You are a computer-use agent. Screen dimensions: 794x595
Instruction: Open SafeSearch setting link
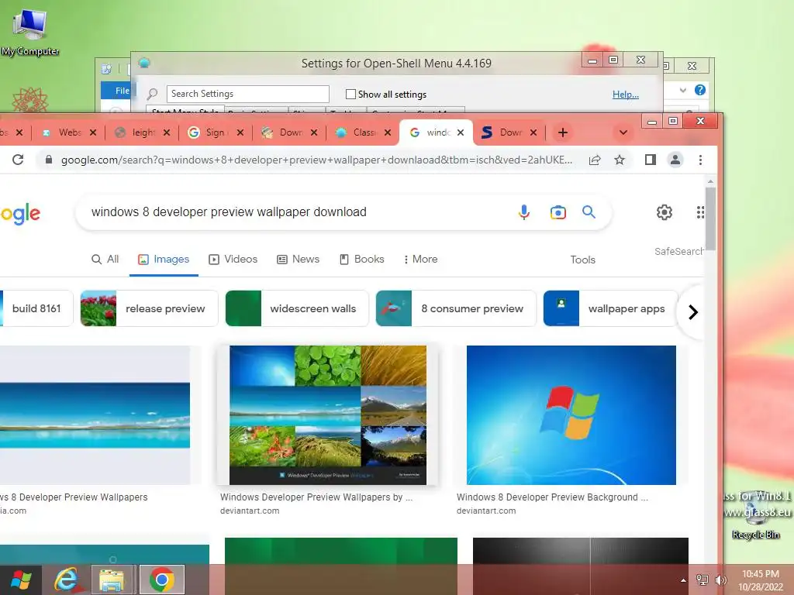pyautogui.click(x=678, y=252)
